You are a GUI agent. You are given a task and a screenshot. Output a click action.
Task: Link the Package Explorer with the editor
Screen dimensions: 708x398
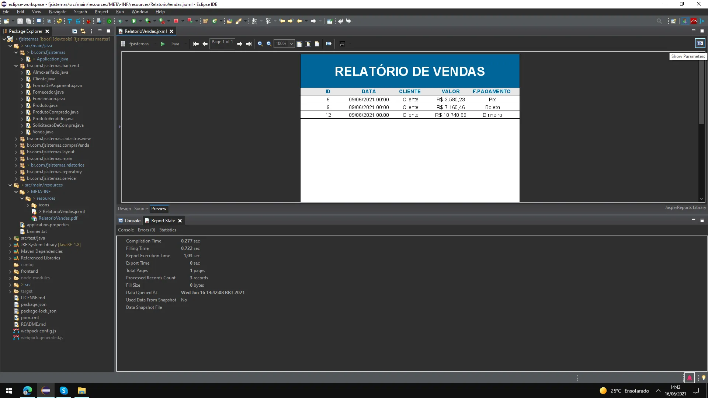(x=83, y=31)
